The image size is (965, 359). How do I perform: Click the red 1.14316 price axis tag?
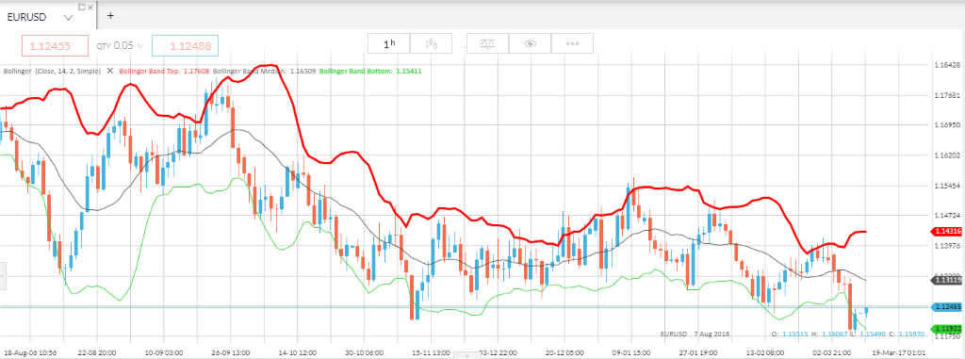(947, 232)
